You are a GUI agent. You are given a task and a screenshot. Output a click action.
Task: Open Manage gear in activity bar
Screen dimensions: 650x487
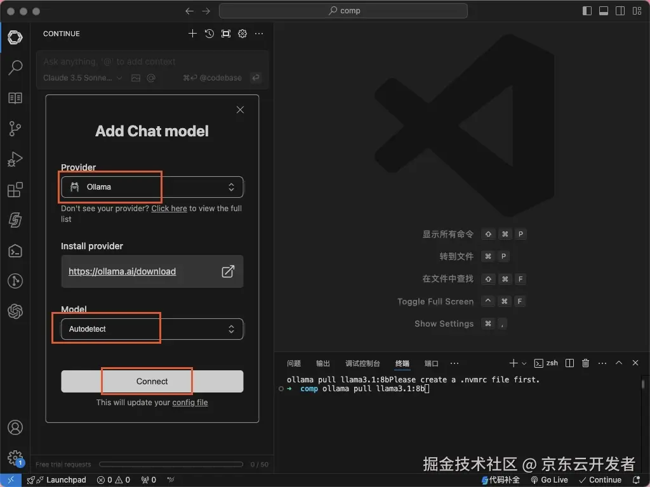pos(15,458)
